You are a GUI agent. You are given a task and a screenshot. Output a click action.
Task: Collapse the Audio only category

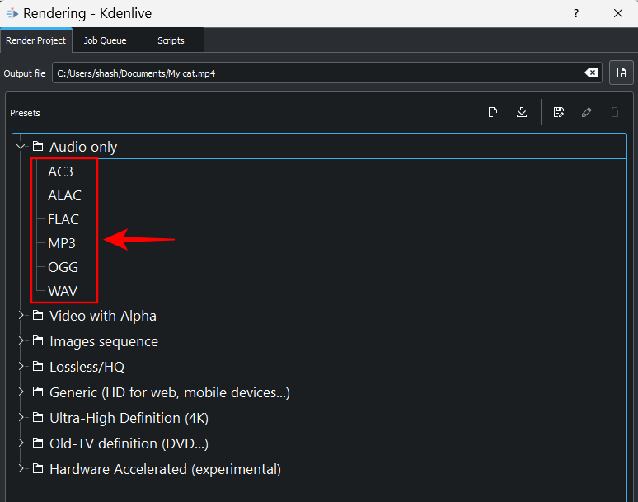click(x=21, y=146)
